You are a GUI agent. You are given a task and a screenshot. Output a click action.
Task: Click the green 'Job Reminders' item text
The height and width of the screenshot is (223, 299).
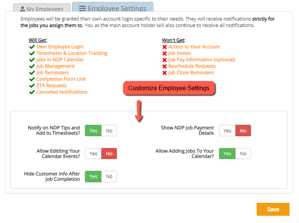click(53, 73)
